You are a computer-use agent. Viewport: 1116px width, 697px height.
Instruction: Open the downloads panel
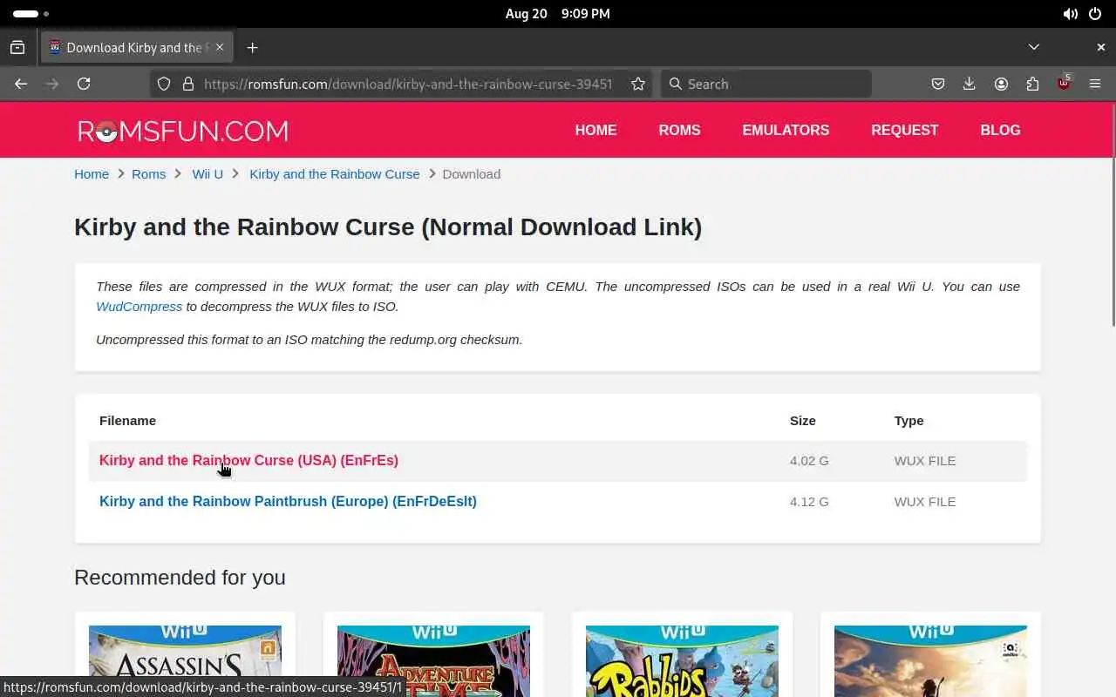click(970, 84)
